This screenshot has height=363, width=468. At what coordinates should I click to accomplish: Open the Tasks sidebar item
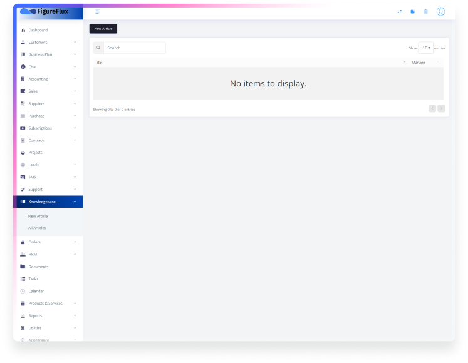(33, 279)
